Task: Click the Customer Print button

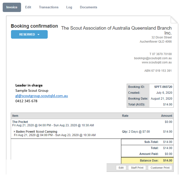Action: coord(160,168)
